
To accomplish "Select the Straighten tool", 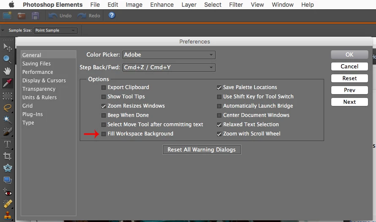I will (7, 180).
